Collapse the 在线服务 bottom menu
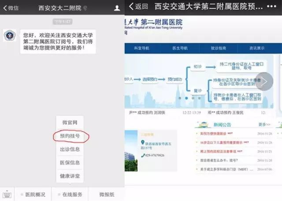This screenshot has height=201, width=282. [x=70, y=194]
